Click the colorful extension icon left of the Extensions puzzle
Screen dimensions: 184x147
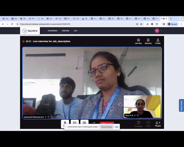coord(152,24)
